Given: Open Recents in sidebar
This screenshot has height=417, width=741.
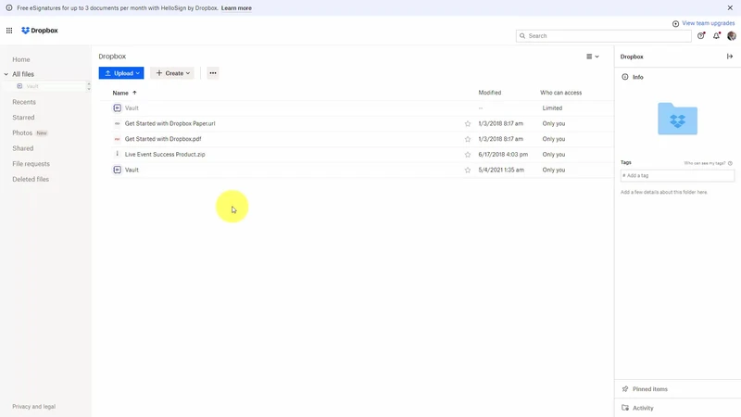Looking at the screenshot, I should click(x=24, y=102).
